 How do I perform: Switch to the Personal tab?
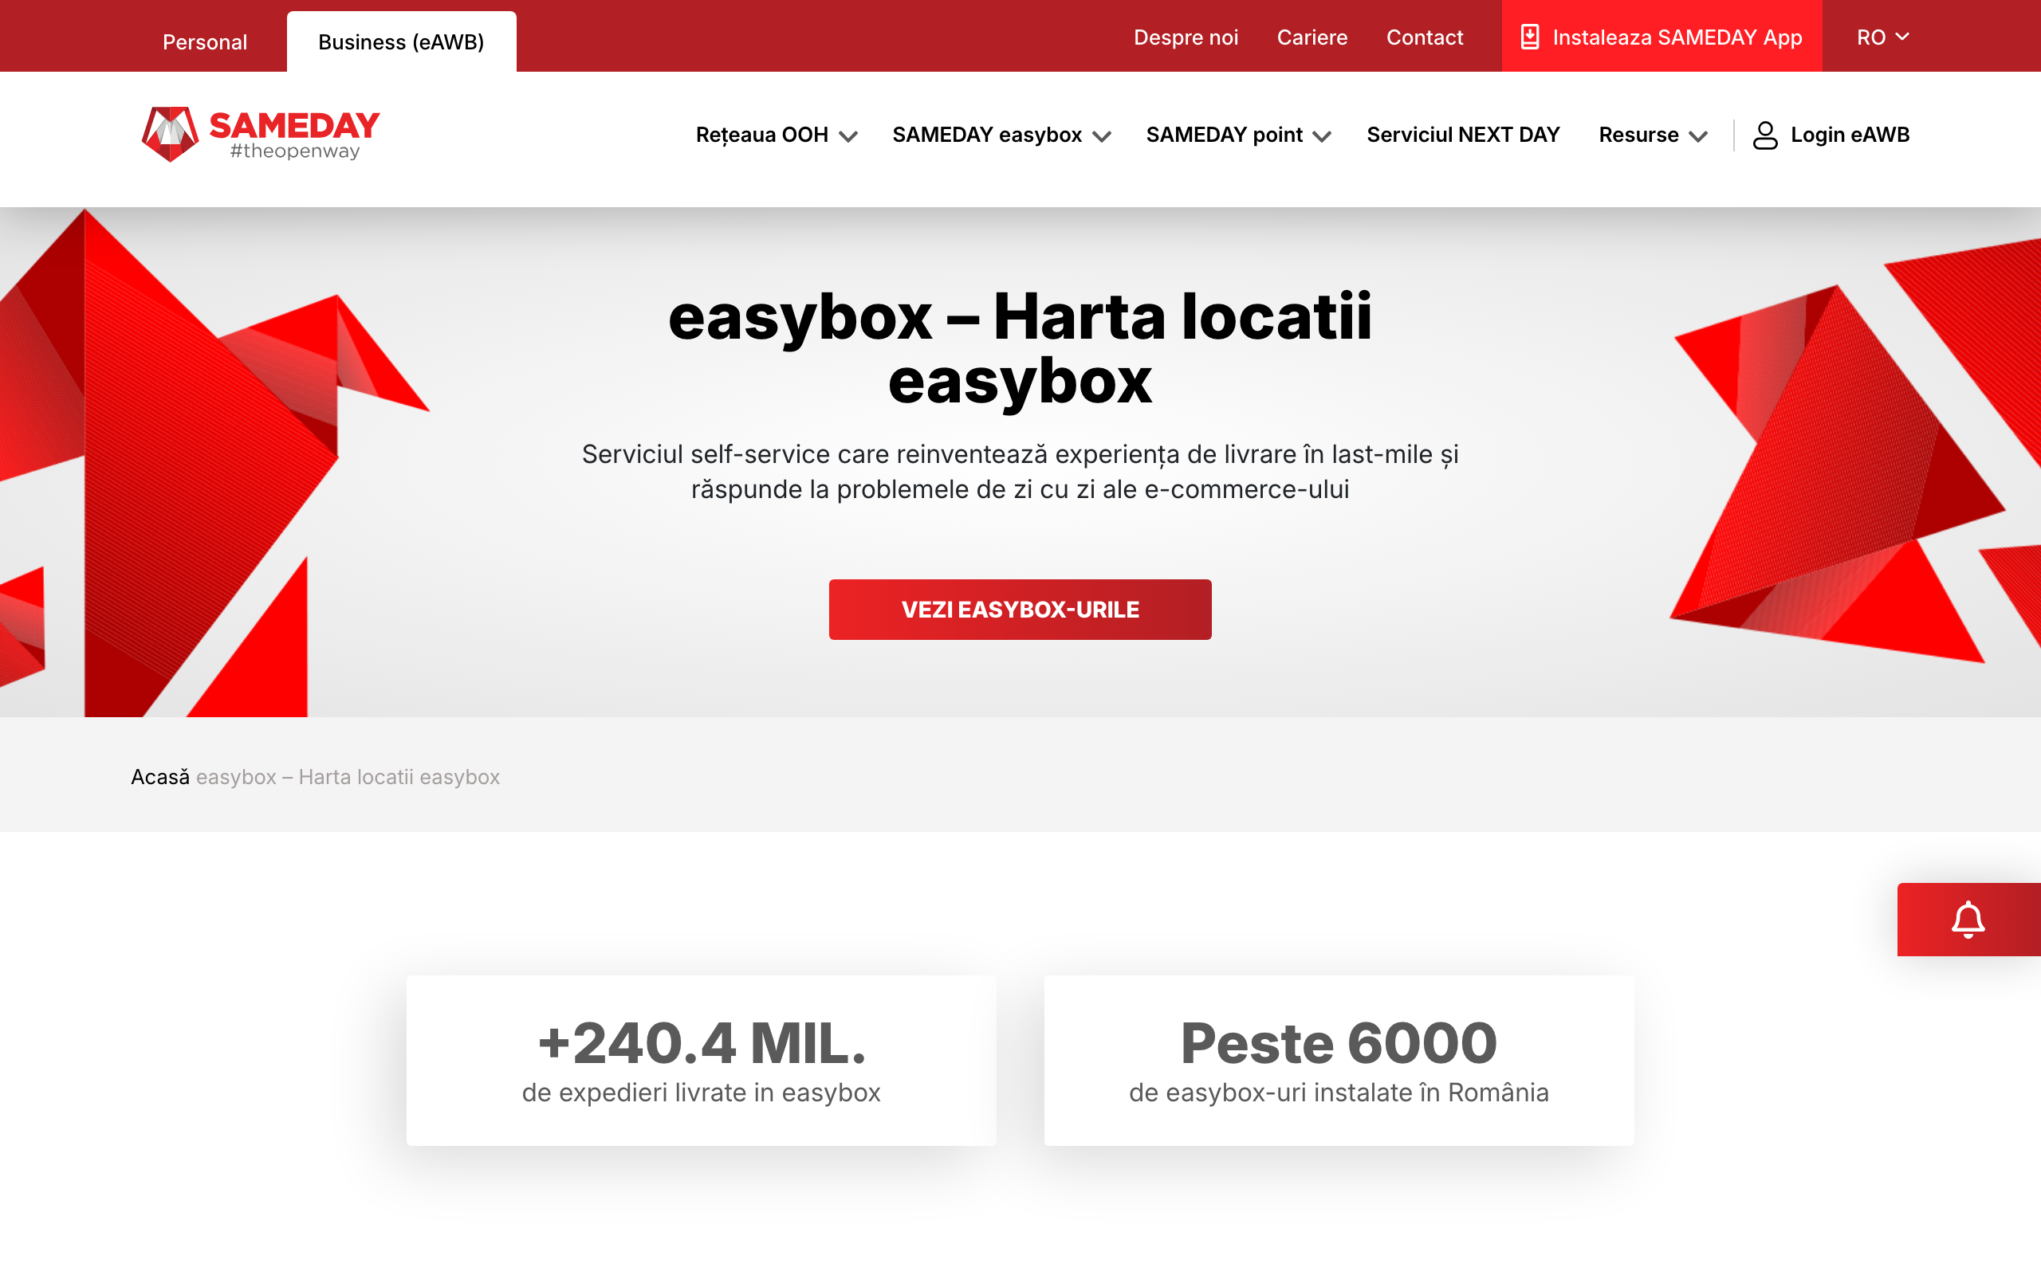point(205,42)
